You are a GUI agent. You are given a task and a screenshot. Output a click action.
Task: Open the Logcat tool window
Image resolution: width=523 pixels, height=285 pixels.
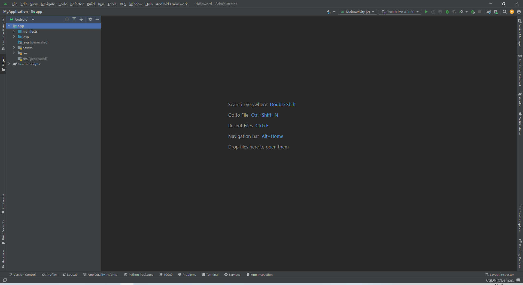(x=70, y=275)
